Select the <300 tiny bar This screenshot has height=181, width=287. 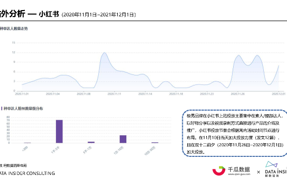coord(28,143)
